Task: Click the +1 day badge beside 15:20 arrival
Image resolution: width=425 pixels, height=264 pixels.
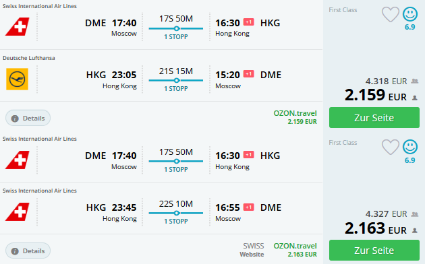Action: tap(248, 74)
